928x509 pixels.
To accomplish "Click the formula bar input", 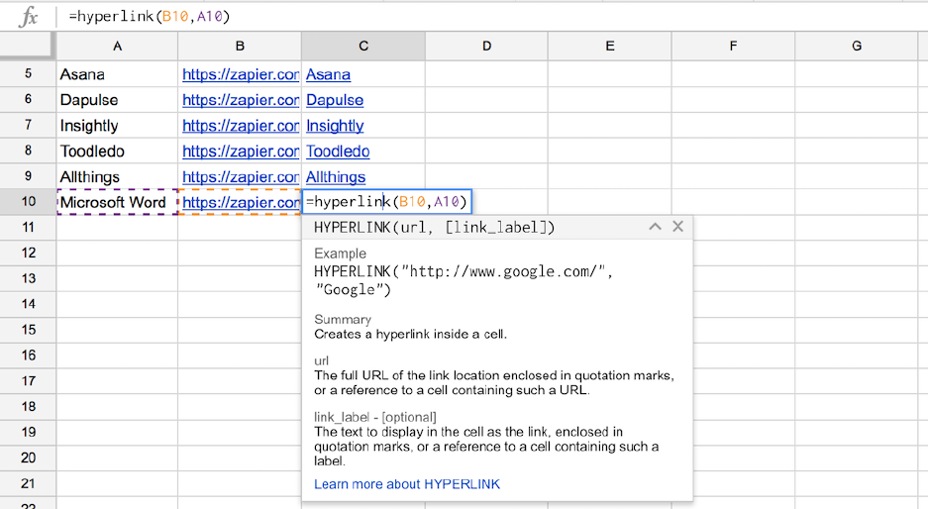I will (495, 17).
